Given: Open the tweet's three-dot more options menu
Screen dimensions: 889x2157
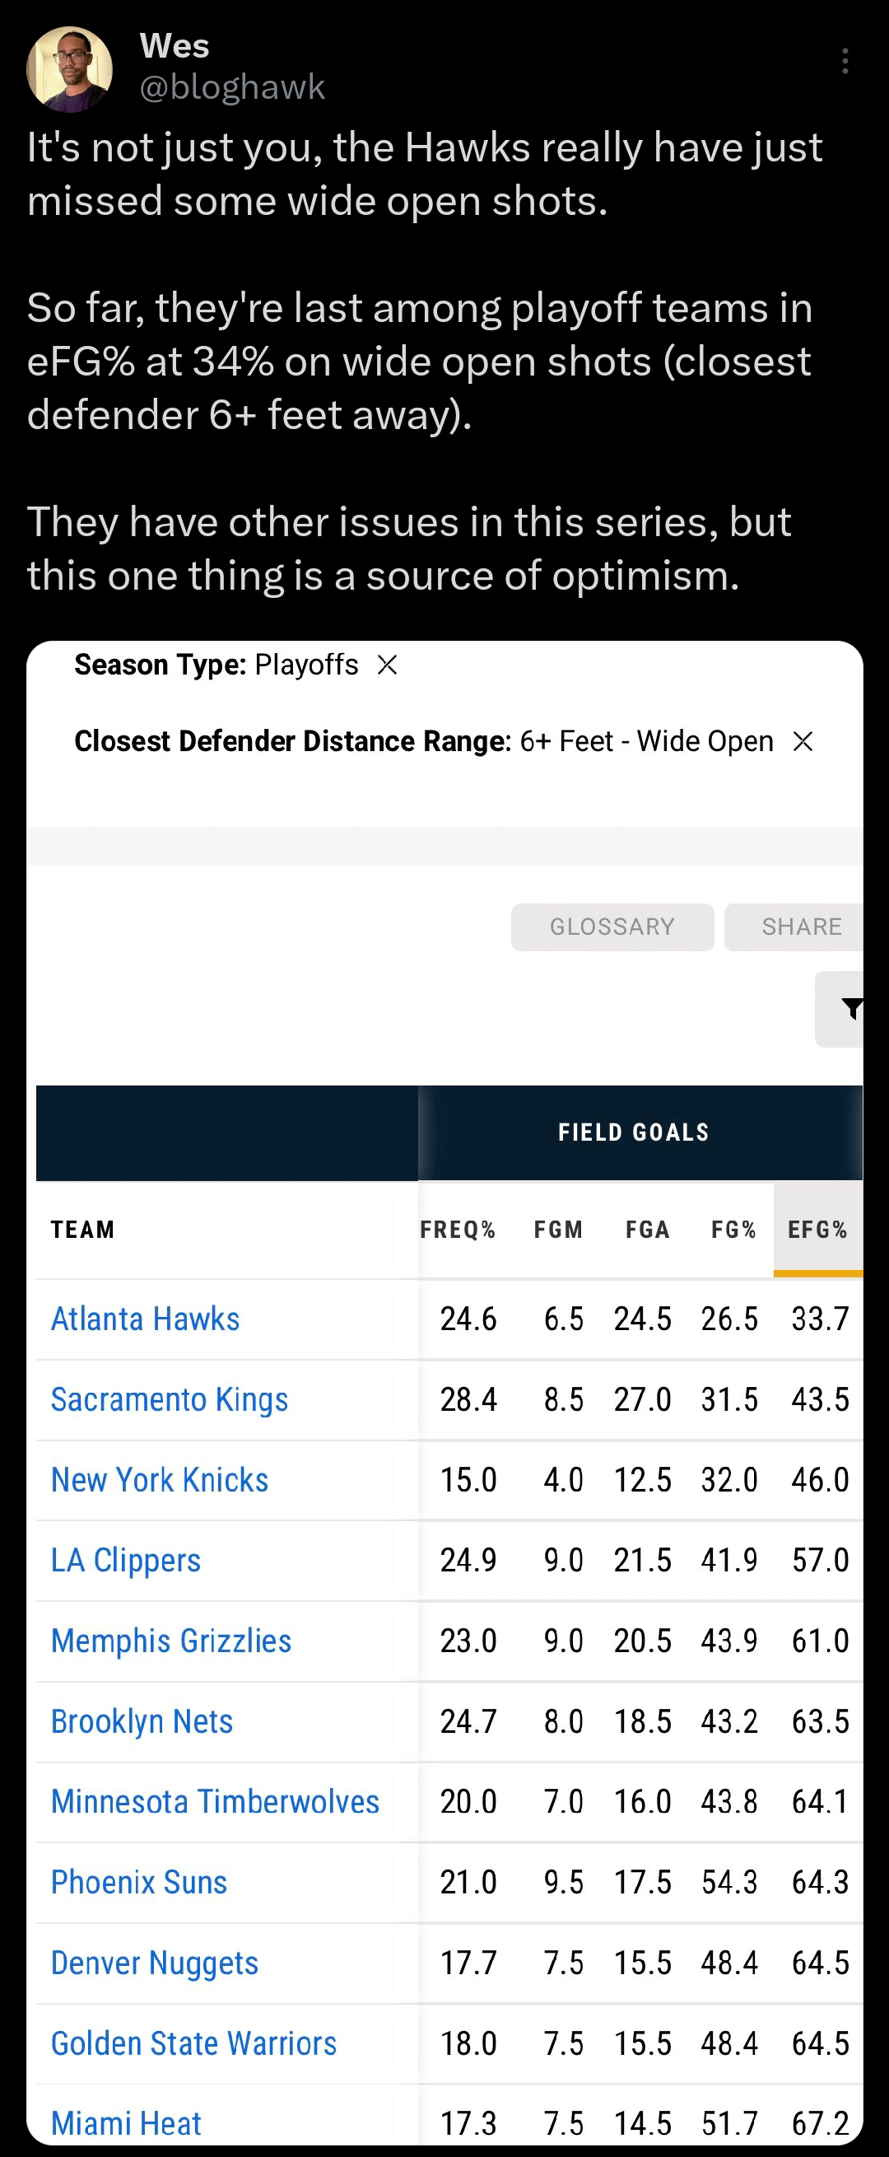Looking at the screenshot, I should (x=845, y=61).
